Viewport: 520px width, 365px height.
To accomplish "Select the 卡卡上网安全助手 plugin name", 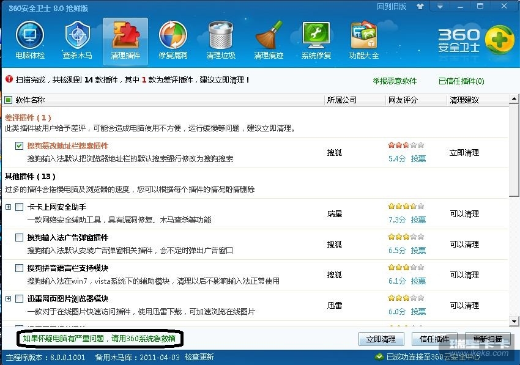I will (57, 207).
